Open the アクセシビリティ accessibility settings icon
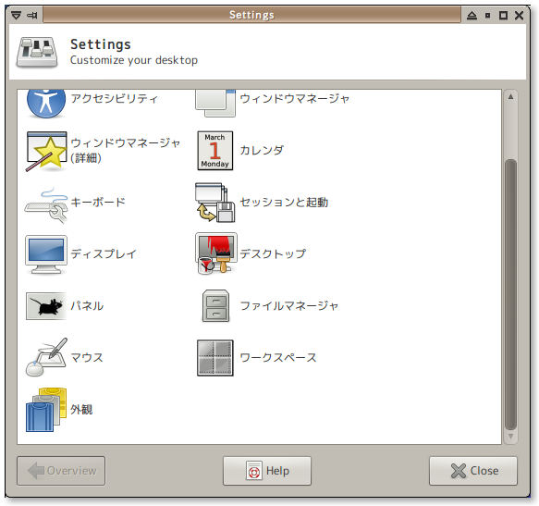The image size is (539, 506). click(46, 103)
